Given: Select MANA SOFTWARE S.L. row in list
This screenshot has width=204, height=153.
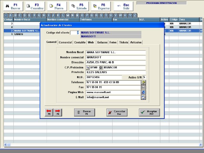Looking at the screenshot, I should point(22,31).
